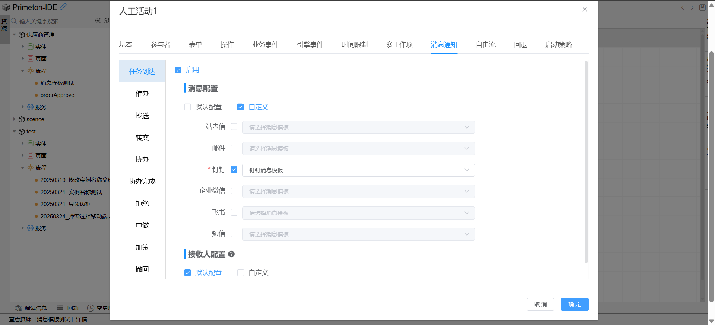Open the 企业微信 message template dropdown
Image resolution: width=715 pixels, height=325 pixels.
point(358,191)
